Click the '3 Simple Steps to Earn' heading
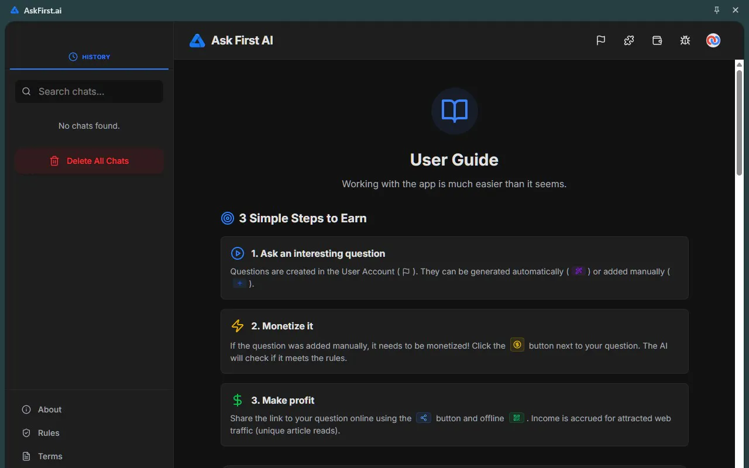 pyautogui.click(x=303, y=218)
